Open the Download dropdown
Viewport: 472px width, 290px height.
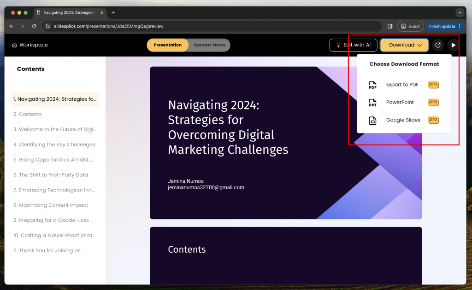(x=404, y=45)
